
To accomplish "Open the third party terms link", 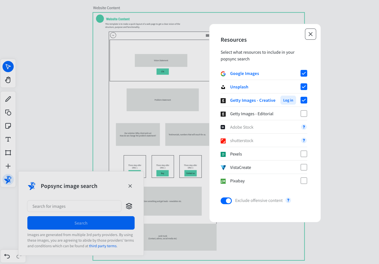I will tap(103, 246).
